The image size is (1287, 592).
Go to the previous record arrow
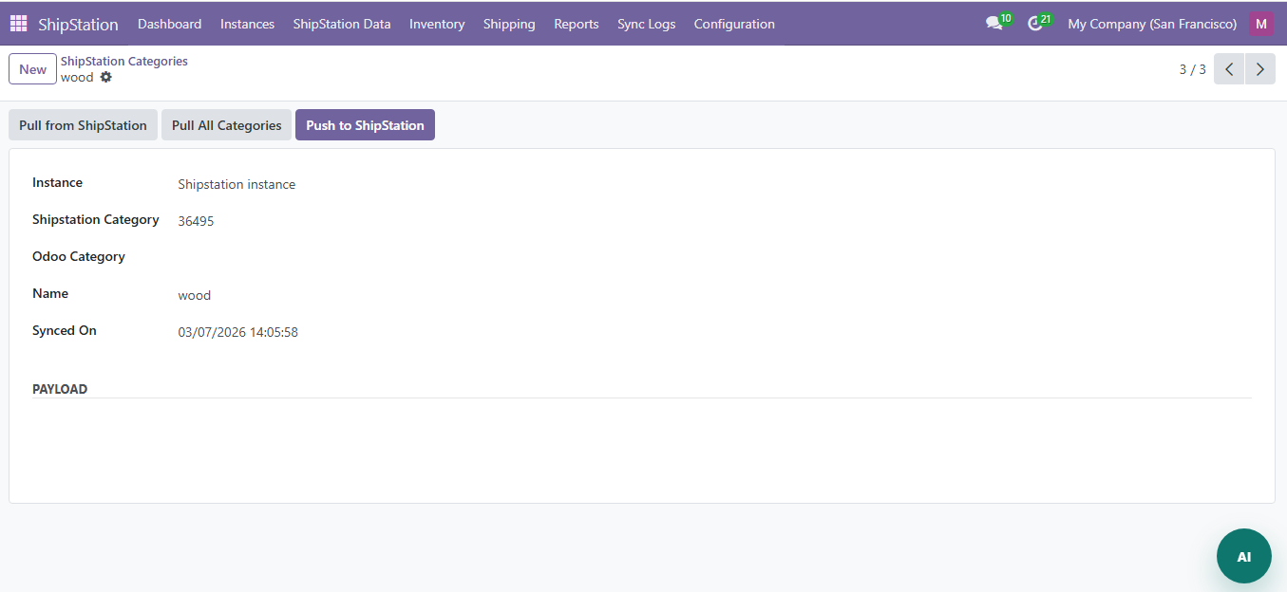tap(1229, 69)
